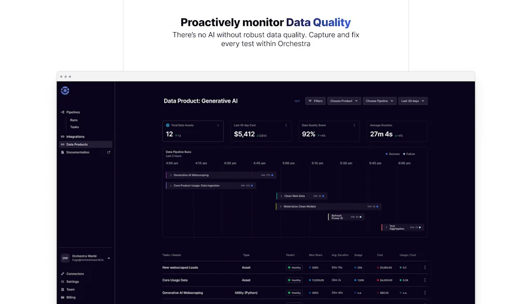
Task: Open the Choose Product dropdown
Action: click(344, 101)
